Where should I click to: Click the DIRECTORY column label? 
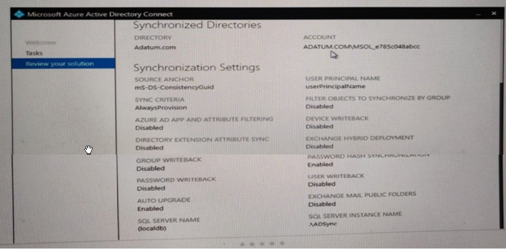tap(153, 38)
